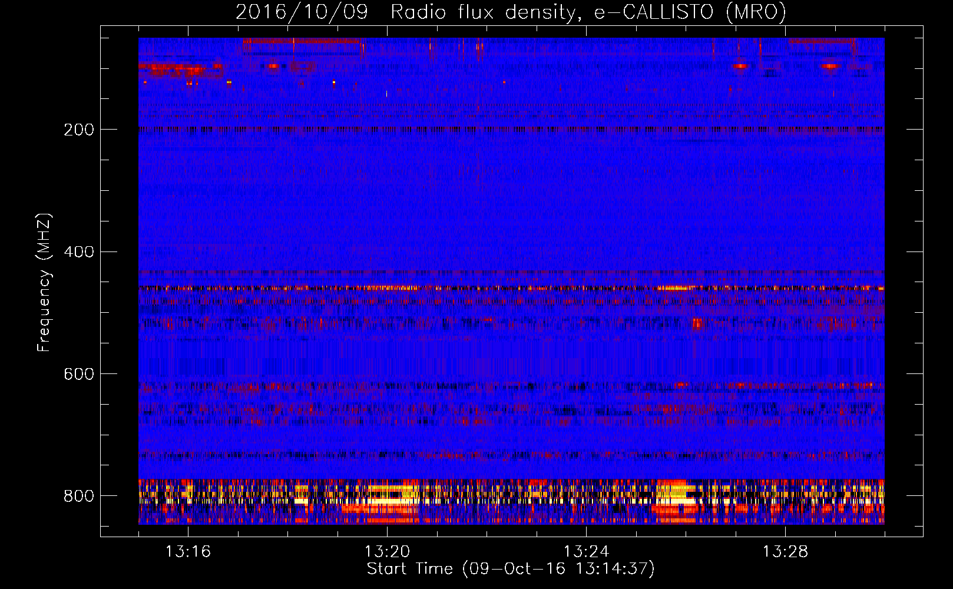Click the 600 frequency tick label
953x589 pixels.
(x=79, y=375)
